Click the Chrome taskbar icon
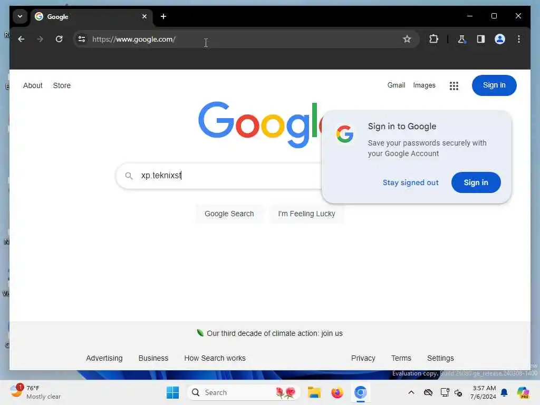The image size is (540, 405). coord(360,392)
